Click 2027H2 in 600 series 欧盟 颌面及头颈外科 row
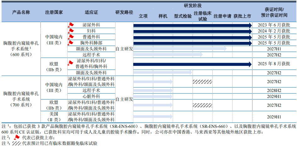The width and height of the screenshot is (297, 148). (274, 72)
